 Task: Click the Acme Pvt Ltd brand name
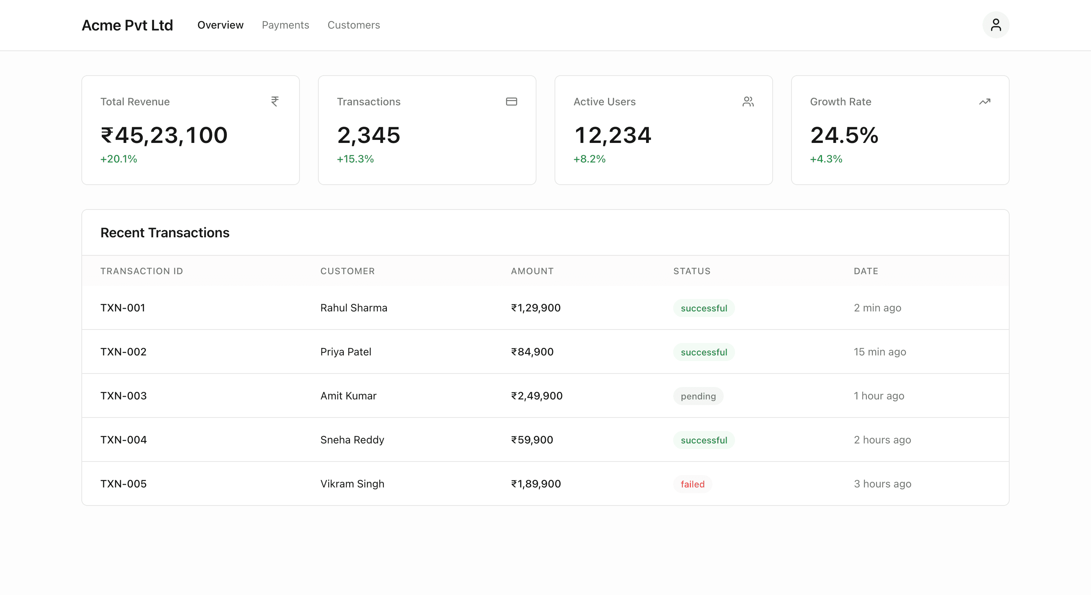coord(127,24)
